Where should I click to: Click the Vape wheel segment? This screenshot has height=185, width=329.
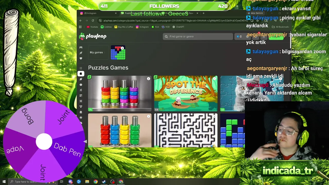click(15, 149)
